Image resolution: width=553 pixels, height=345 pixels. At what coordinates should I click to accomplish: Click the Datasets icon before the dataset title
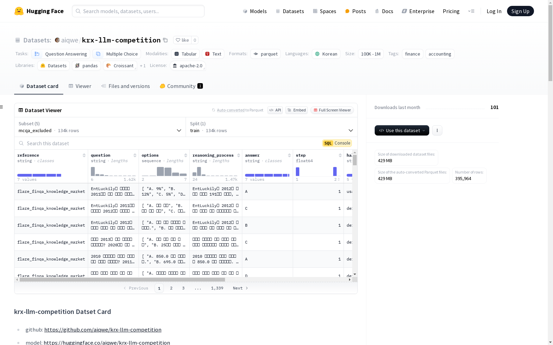(18, 40)
